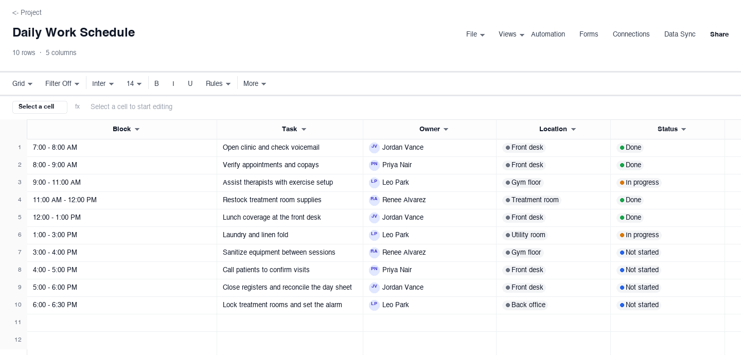Image resolution: width=741 pixels, height=355 pixels.
Task: Click Leo Park avatar in 1:00 - 3:00 PM row
Action: pyautogui.click(x=374, y=235)
